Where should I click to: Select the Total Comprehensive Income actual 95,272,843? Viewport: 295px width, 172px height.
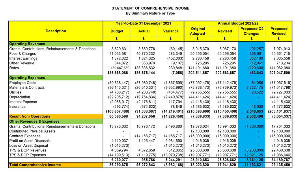tap(145, 165)
